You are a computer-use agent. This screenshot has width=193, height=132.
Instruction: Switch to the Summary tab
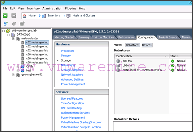coord(84,37)
